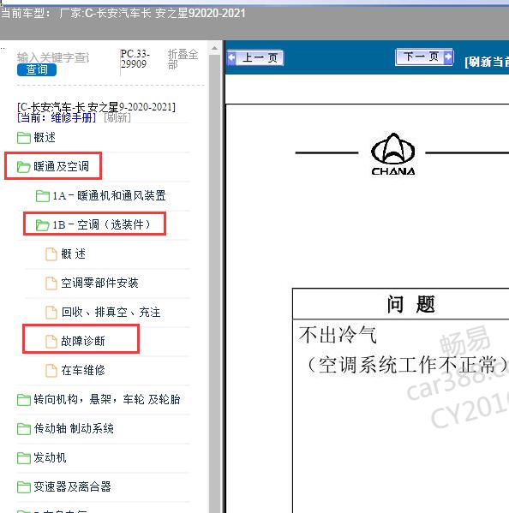This screenshot has width=509, height=513.
Task: Open the 回收、排真空、充注 document icon
Action: 51,313
